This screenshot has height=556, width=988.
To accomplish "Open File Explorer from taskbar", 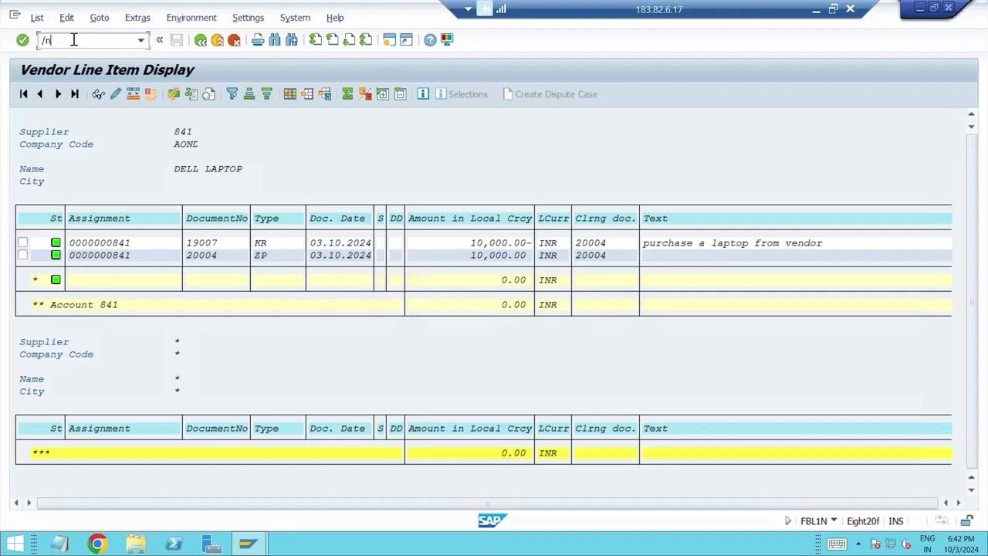I will [x=136, y=544].
